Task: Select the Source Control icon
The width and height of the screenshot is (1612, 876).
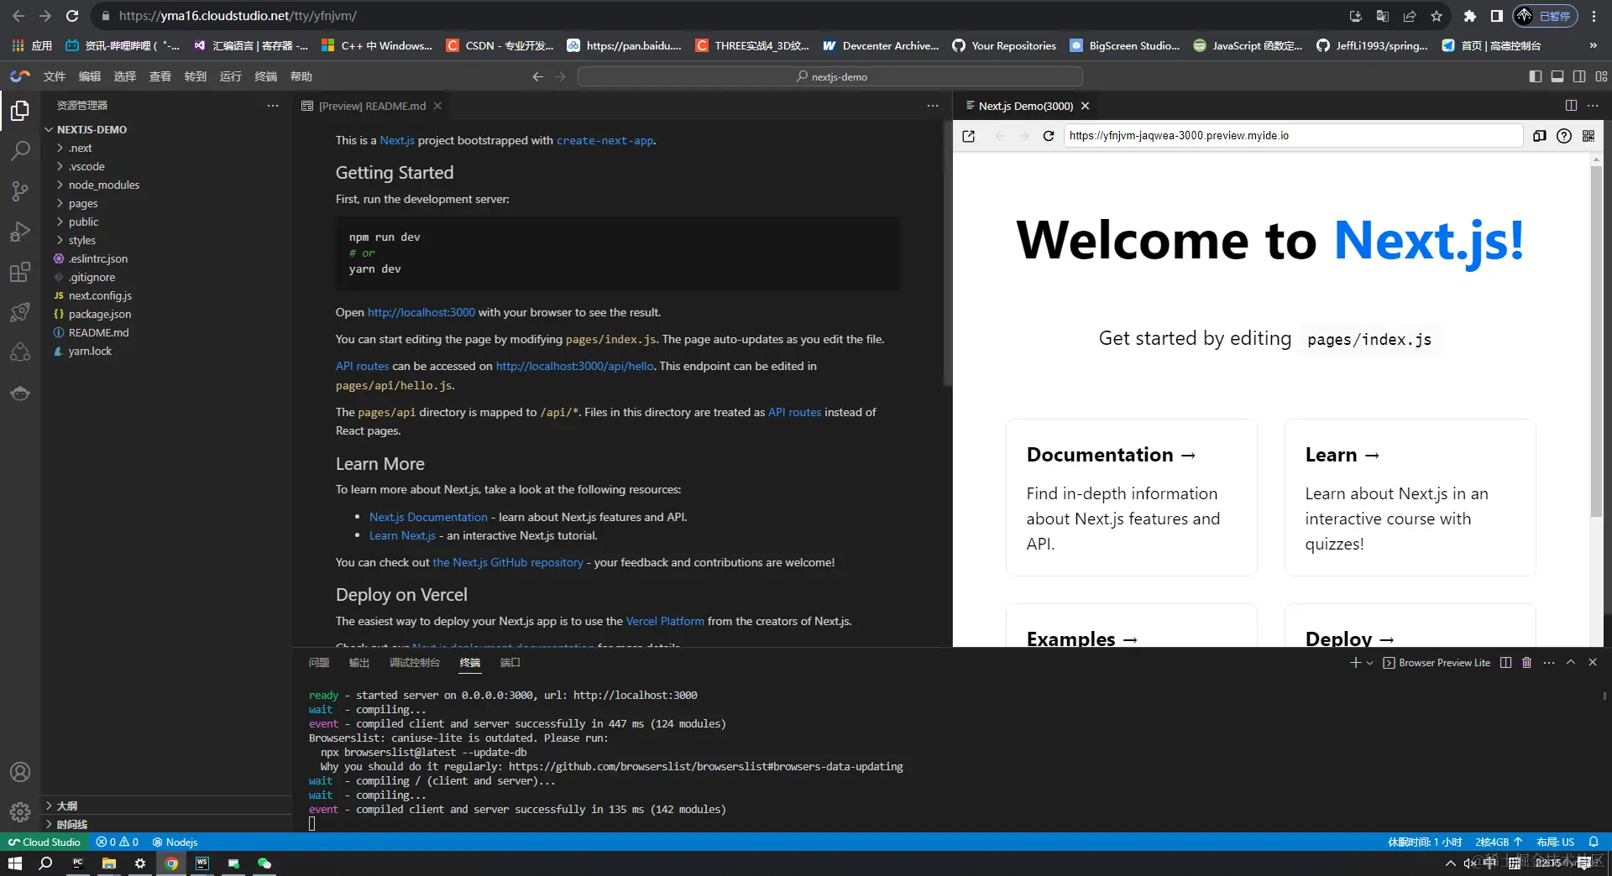Action: coord(20,191)
